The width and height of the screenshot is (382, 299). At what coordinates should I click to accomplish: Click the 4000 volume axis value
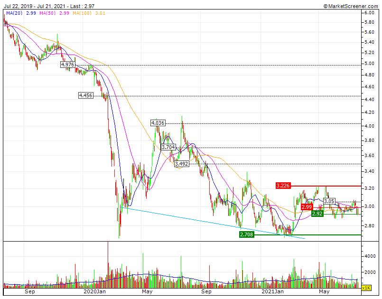point(370,256)
